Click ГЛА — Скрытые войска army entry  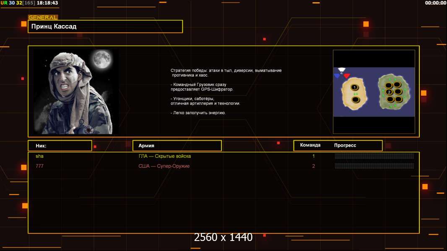click(x=164, y=156)
